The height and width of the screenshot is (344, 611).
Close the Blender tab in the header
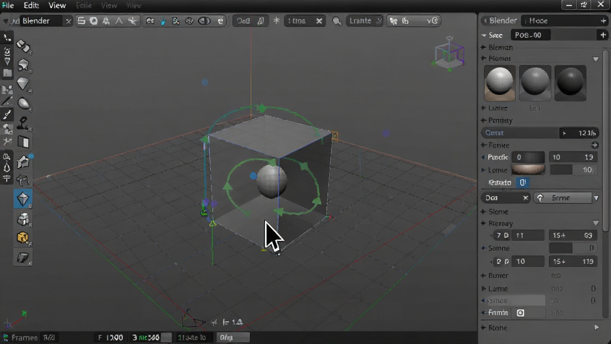[68, 21]
